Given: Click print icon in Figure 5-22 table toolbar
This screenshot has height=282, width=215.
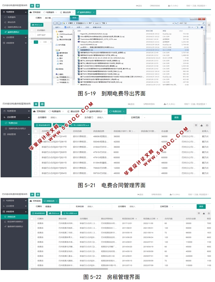Looking at the screenshot, I should pyautogui.click(x=209, y=213).
